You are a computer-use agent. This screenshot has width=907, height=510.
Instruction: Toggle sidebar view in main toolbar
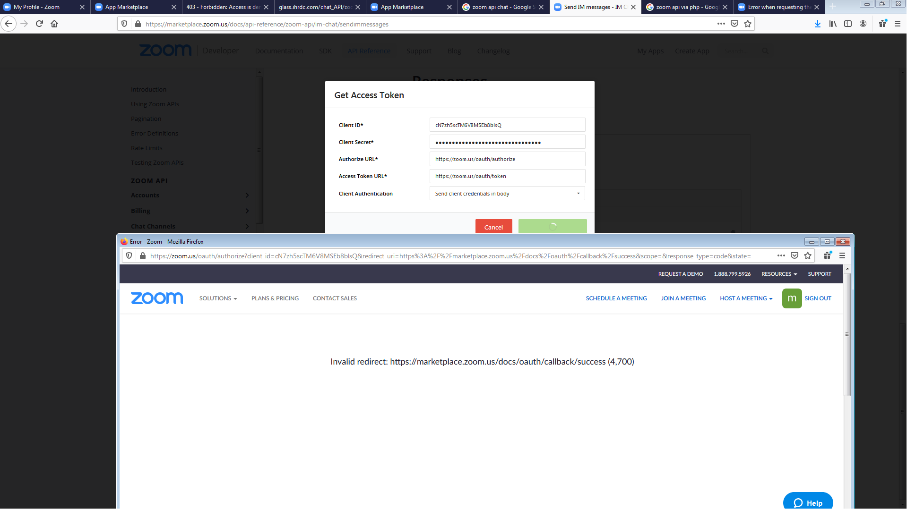[x=848, y=24]
